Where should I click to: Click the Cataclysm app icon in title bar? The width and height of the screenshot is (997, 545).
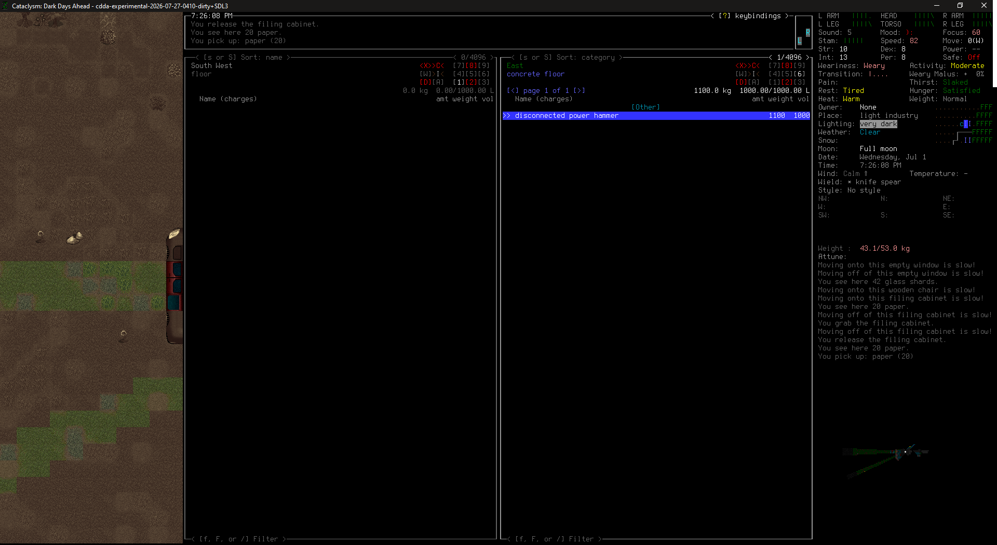[x=5, y=6]
